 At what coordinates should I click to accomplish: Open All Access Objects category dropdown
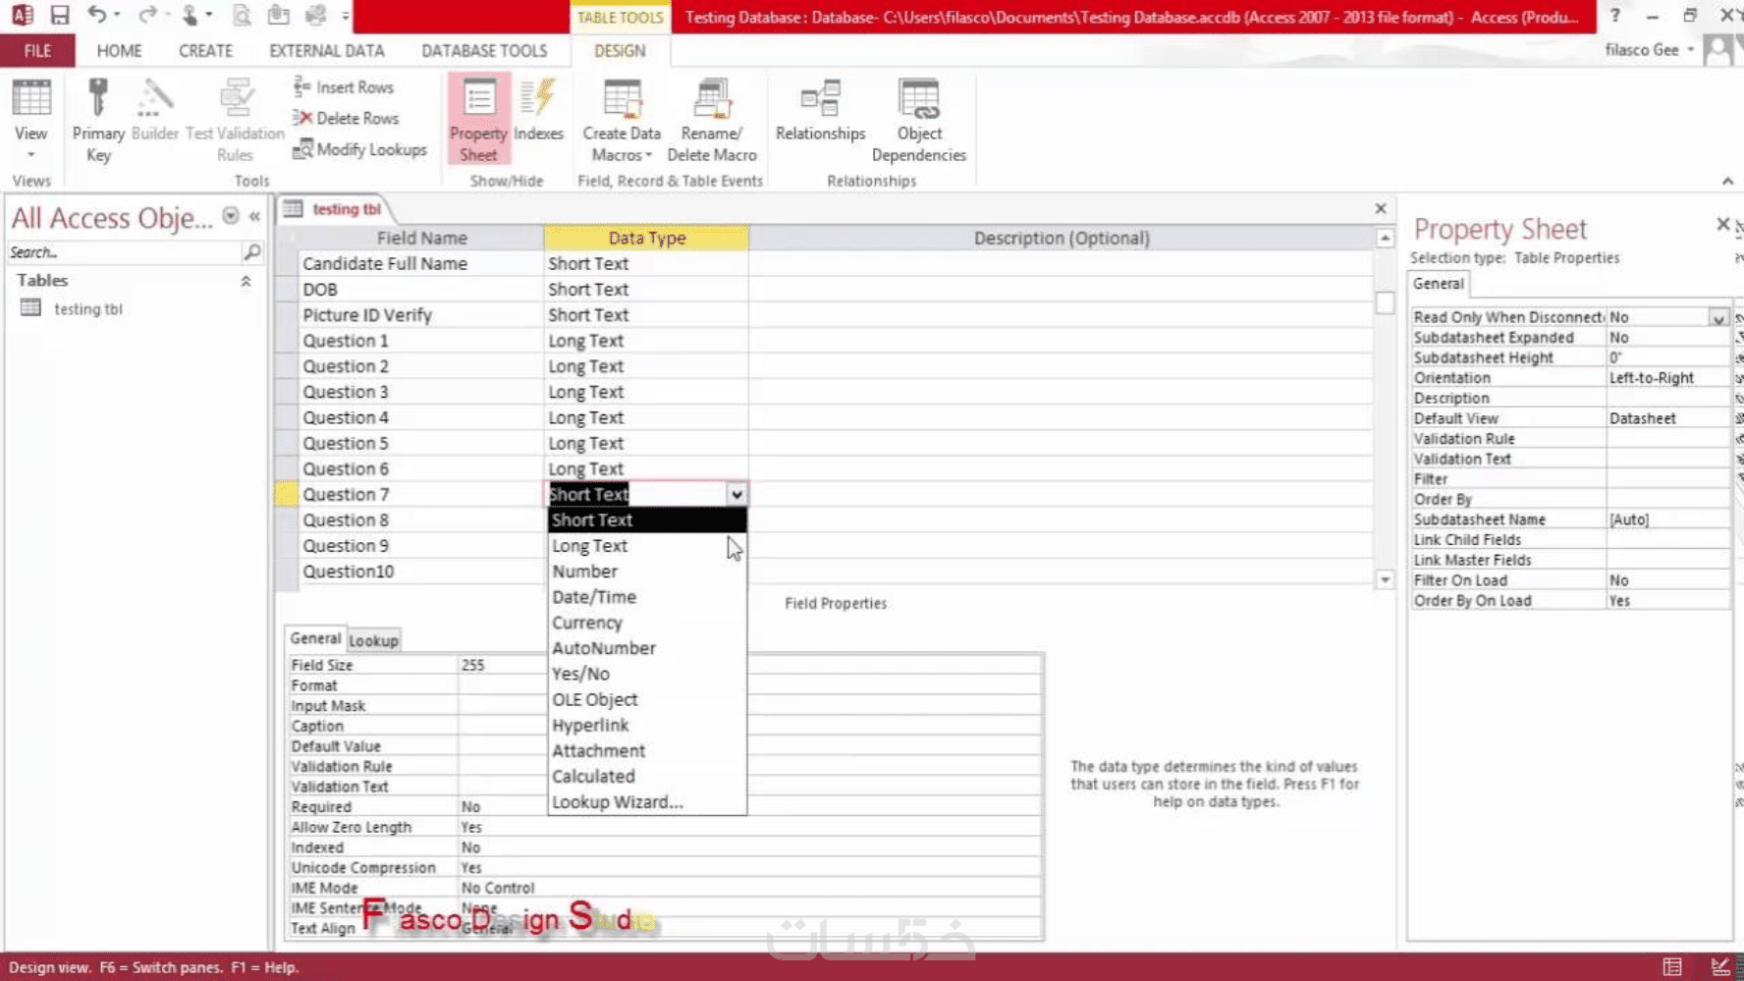point(231,216)
